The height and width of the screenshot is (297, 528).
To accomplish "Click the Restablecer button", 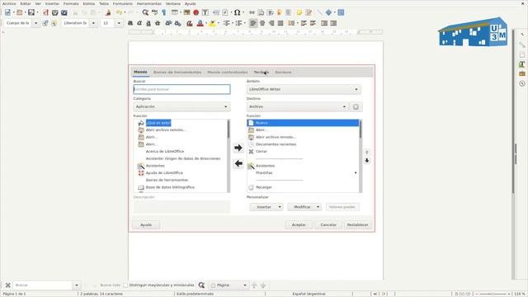I will [x=357, y=224].
